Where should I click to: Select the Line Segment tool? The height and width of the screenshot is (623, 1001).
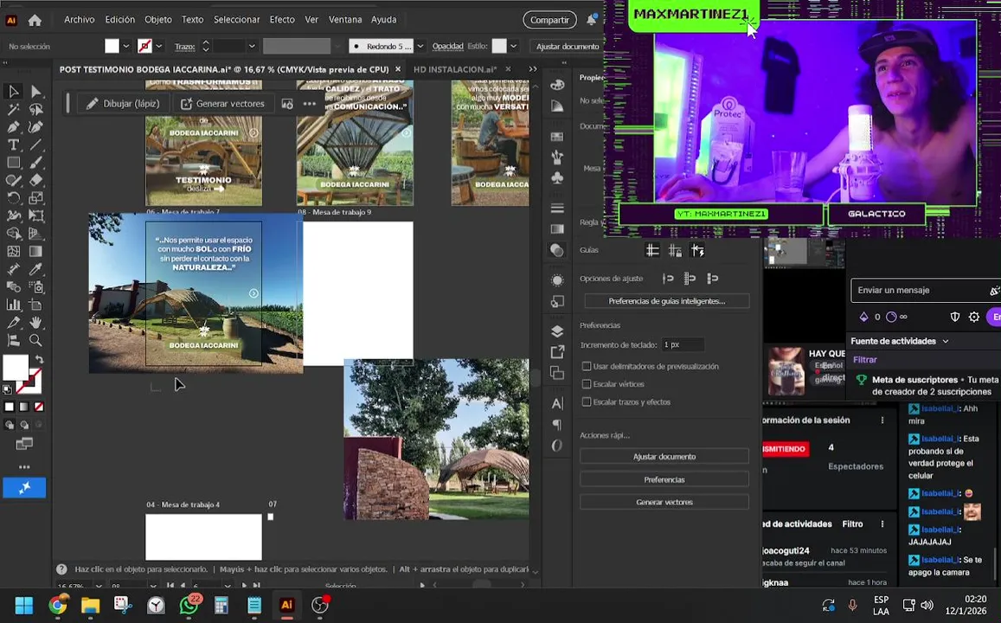click(x=35, y=145)
